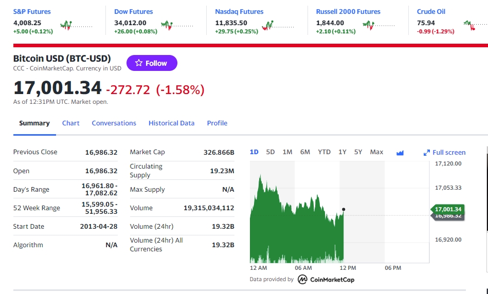Open the Chart tab
488x294 pixels.
(70, 123)
